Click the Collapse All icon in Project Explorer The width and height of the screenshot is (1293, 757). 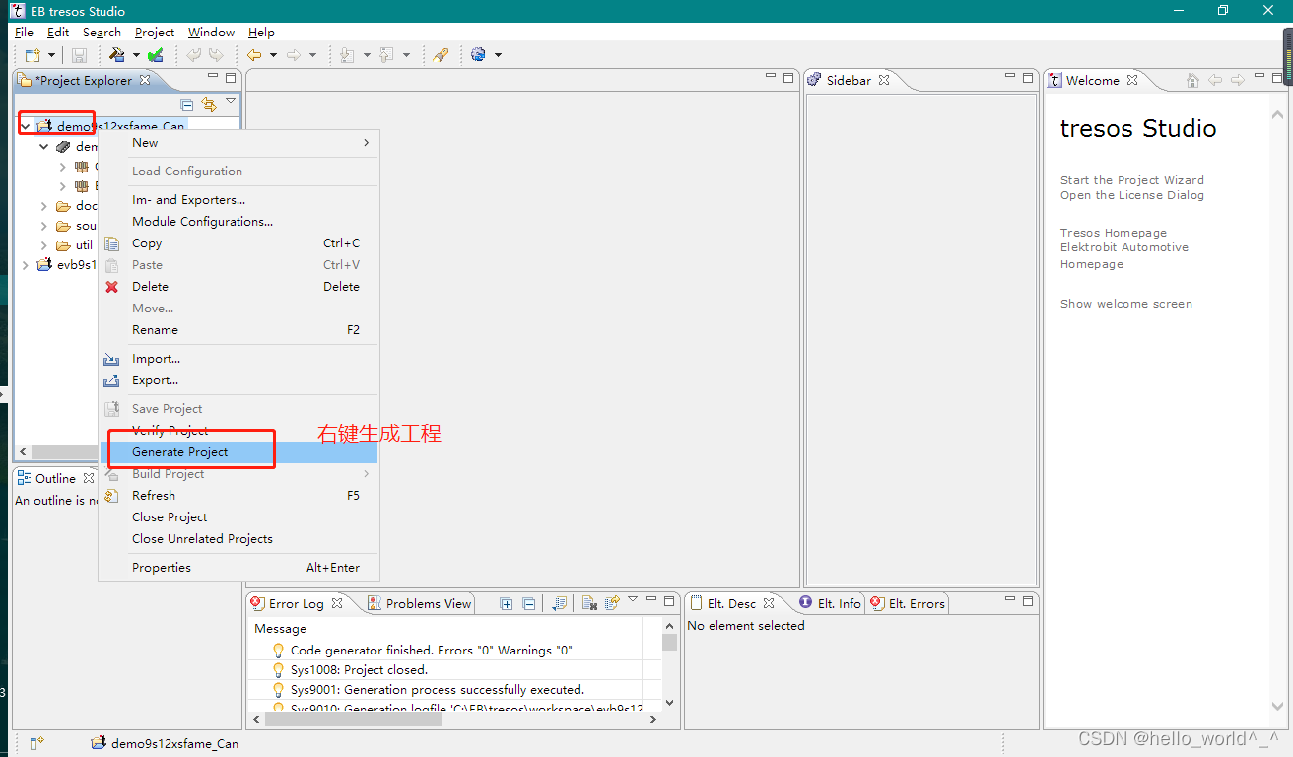187,104
